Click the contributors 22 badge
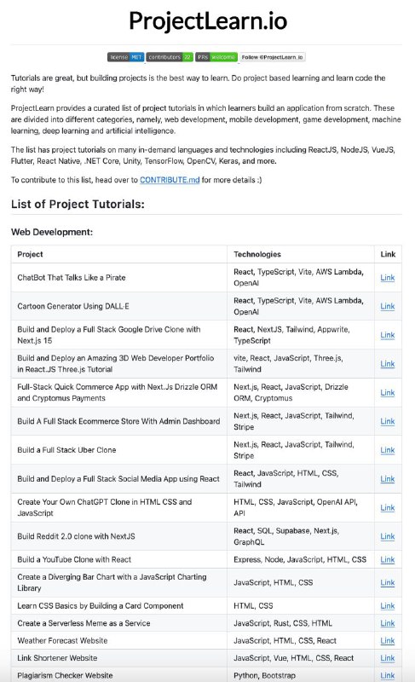This screenshot has width=415, height=682. pyautogui.click(x=170, y=57)
